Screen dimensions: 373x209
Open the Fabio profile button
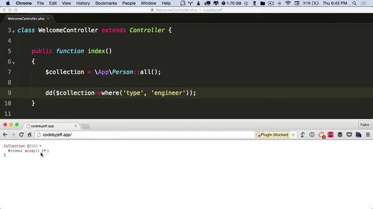point(365,125)
